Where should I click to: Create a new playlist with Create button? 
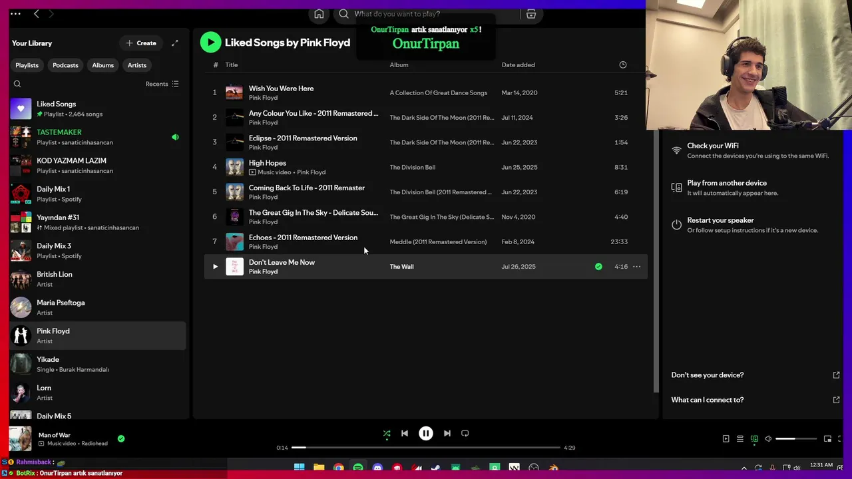[x=141, y=43]
